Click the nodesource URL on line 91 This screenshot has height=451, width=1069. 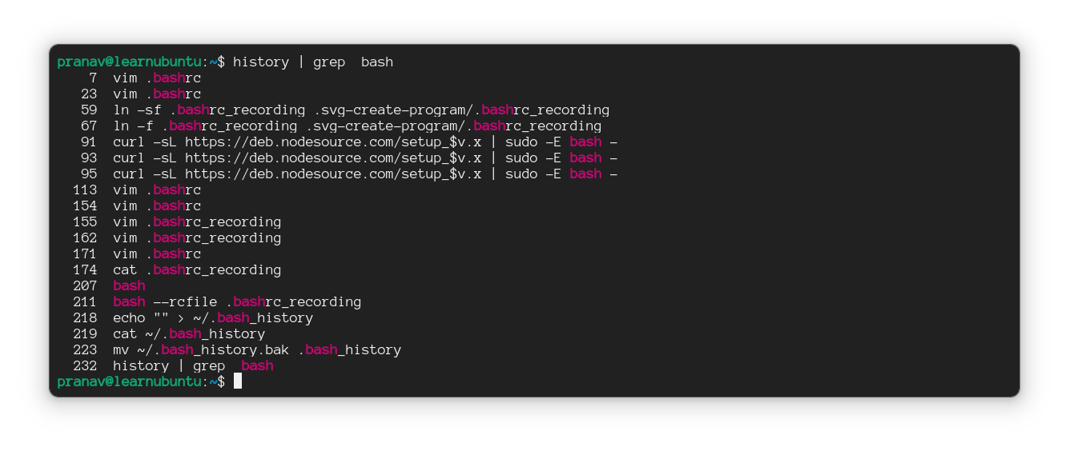333,142
